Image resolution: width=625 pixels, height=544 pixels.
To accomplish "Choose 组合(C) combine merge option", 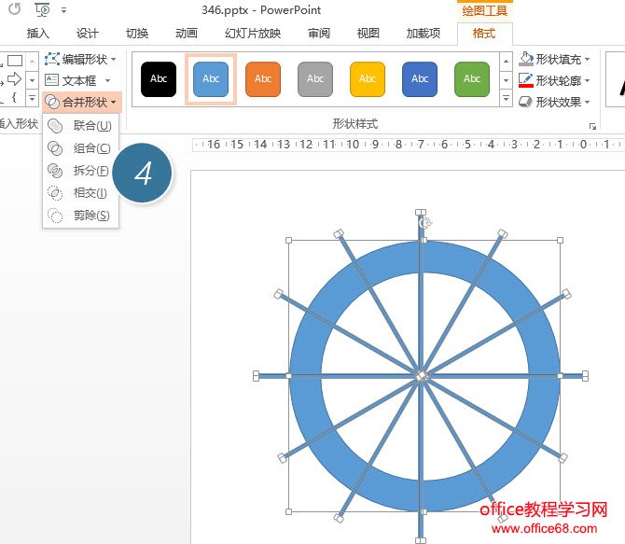I will click(80, 148).
